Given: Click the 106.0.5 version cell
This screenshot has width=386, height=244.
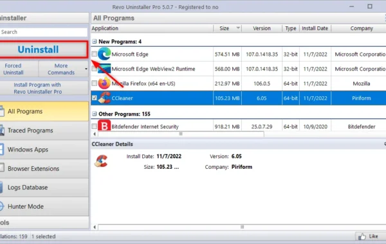Looking at the screenshot, I should pyautogui.click(x=262, y=83).
